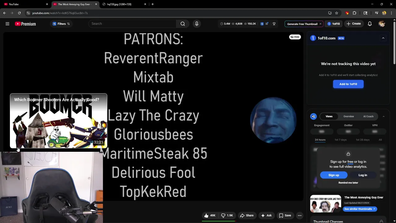Click Remind me later
396x223 pixels.
click(x=348, y=183)
